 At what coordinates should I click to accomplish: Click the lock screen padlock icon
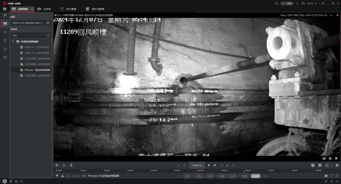(323, 3)
